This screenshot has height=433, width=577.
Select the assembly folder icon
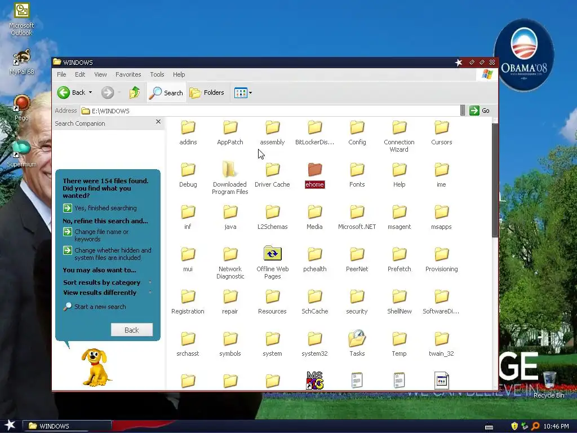click(272, 127)
